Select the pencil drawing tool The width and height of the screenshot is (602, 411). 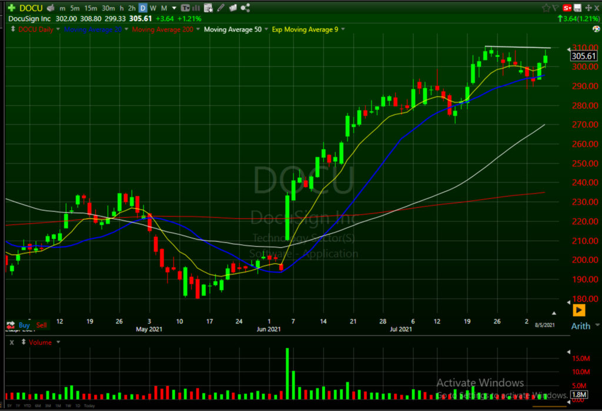pyautogui.click(x=221, y=8)
